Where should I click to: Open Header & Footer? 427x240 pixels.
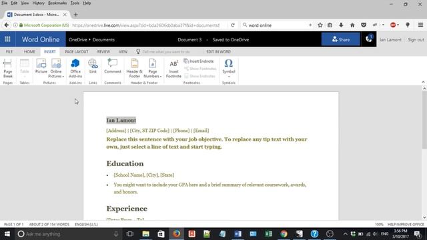coord(135,68)
